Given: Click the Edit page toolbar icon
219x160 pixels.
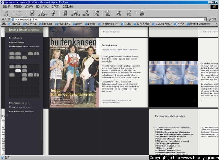Looking at the screenshot, I should [x=129, y=13].
